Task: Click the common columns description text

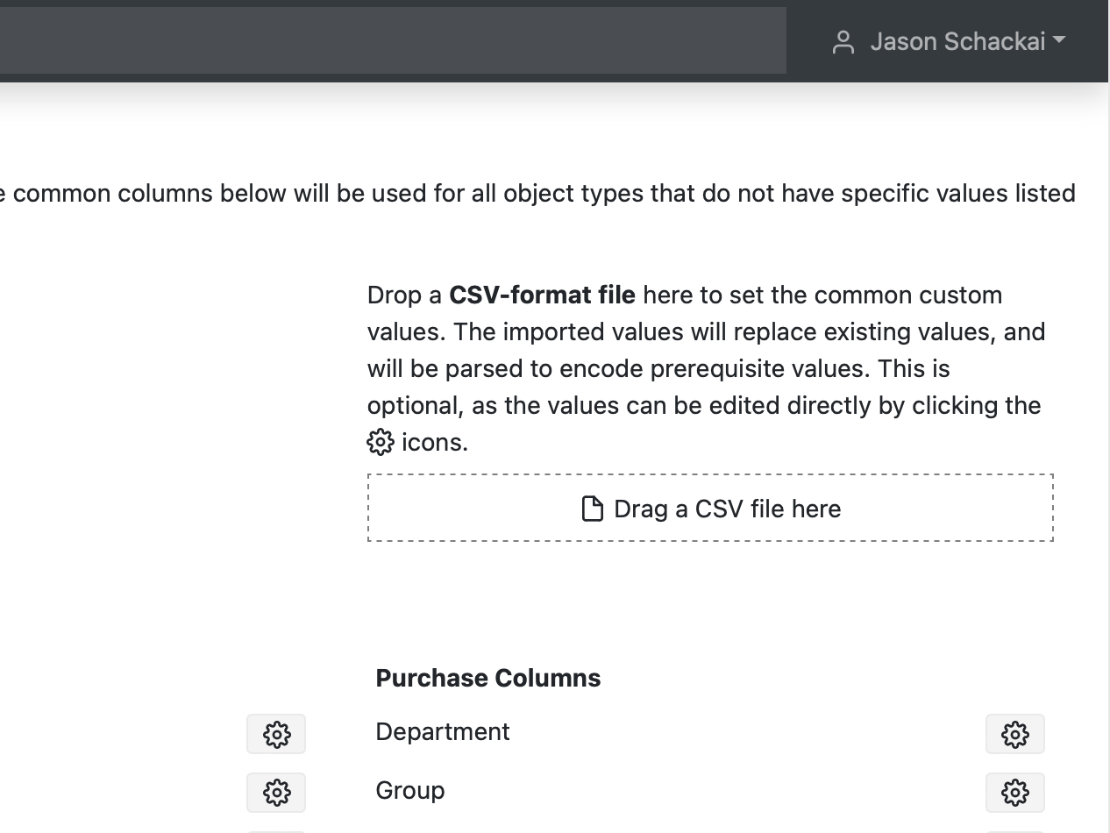Action: 537,193
